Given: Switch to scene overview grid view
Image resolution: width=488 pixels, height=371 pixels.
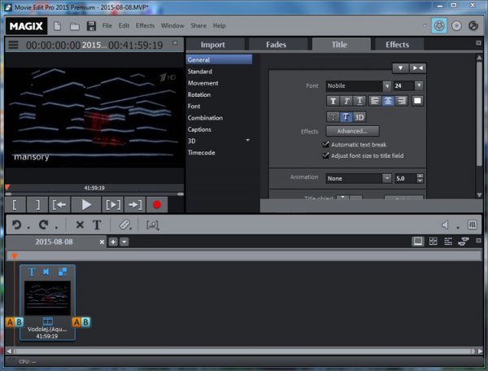Looking at the screenshot, I should point(433,241).
